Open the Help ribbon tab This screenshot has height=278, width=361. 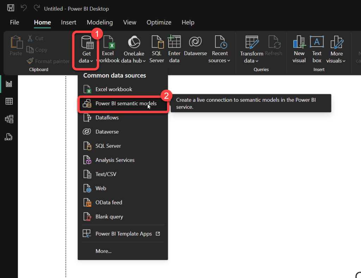point(188,22)
